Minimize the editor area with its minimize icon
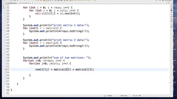Screen dimensions: 177x99 [x=166, y=3]
